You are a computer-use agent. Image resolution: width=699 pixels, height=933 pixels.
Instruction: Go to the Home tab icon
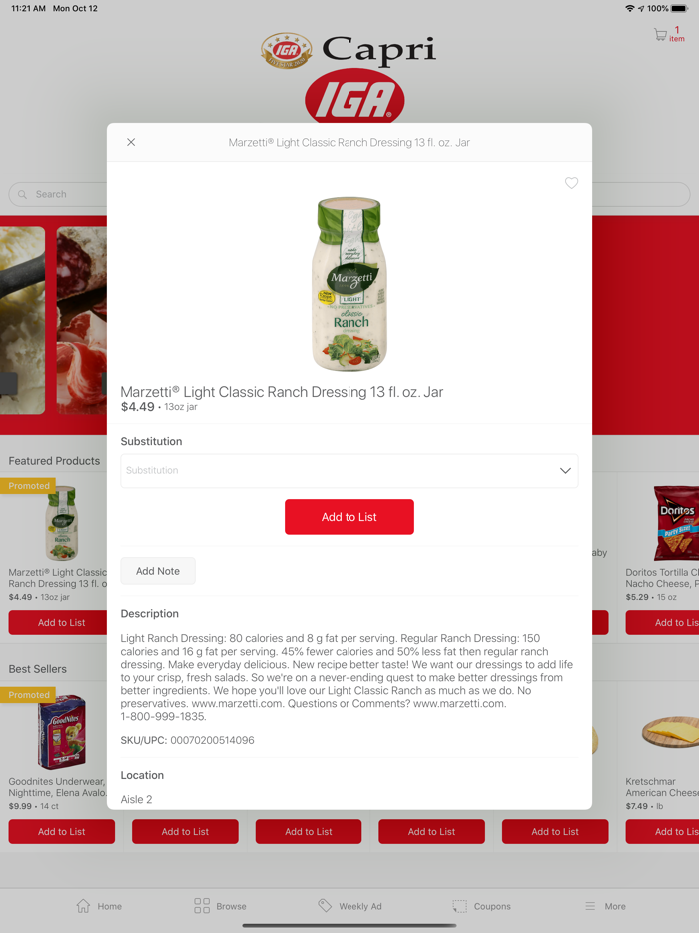tap(83, 906)
